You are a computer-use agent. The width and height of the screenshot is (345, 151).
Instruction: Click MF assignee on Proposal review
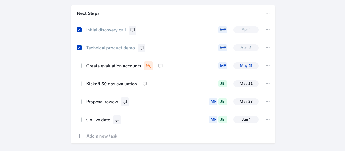click(213, 102)
